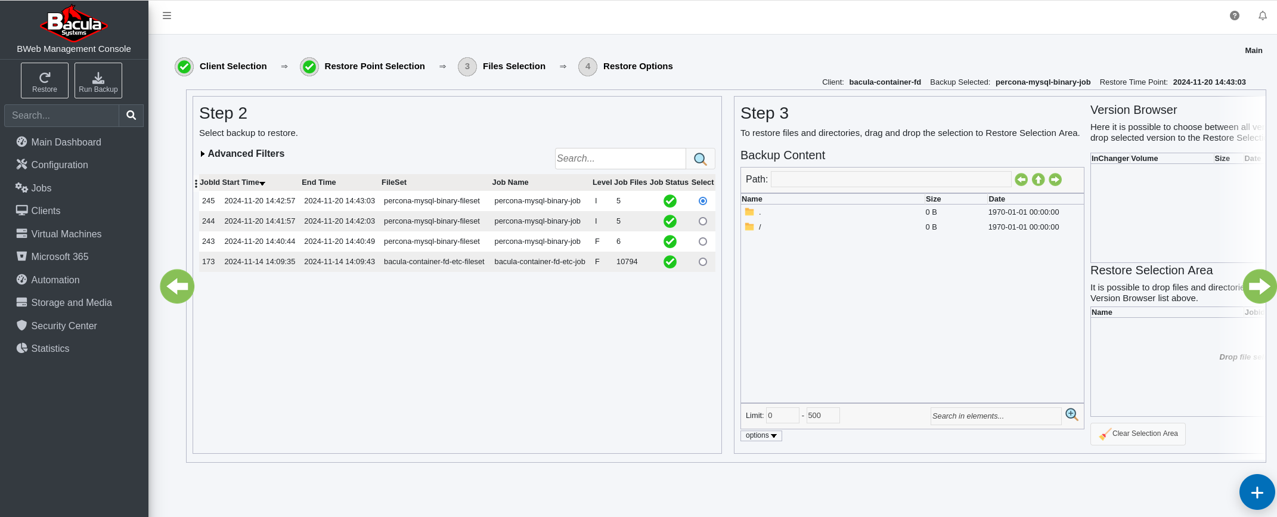The height and width of the screenshot is (517, 1277).
Task: Click the Search in elements field
Action: [x=996, y=416]
